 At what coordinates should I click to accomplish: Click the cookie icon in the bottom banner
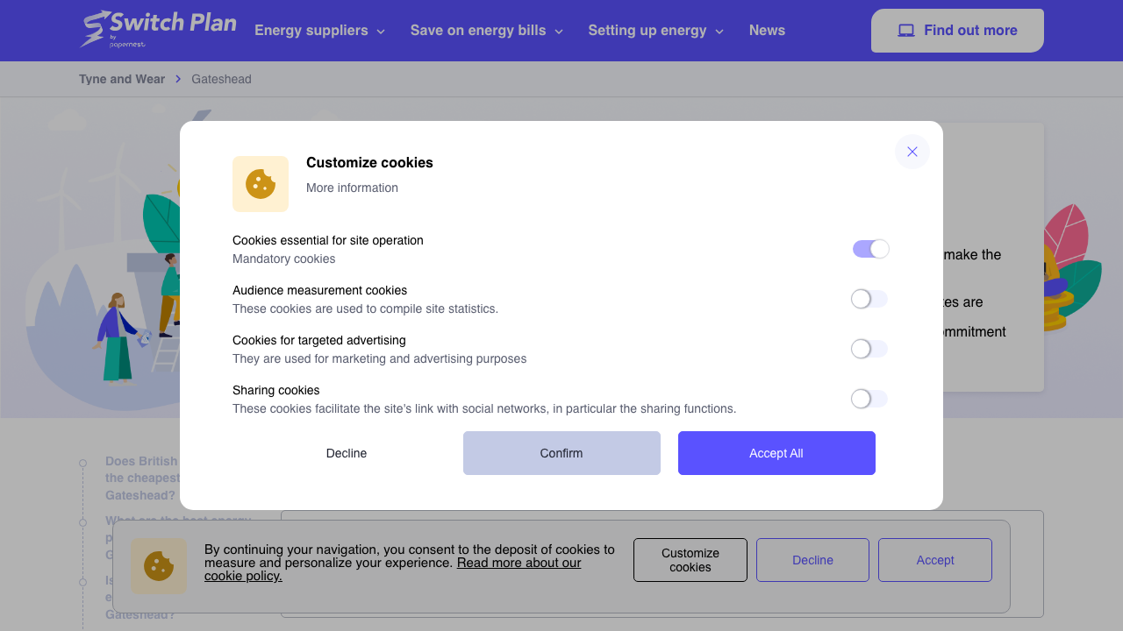[x=159, y=564]
